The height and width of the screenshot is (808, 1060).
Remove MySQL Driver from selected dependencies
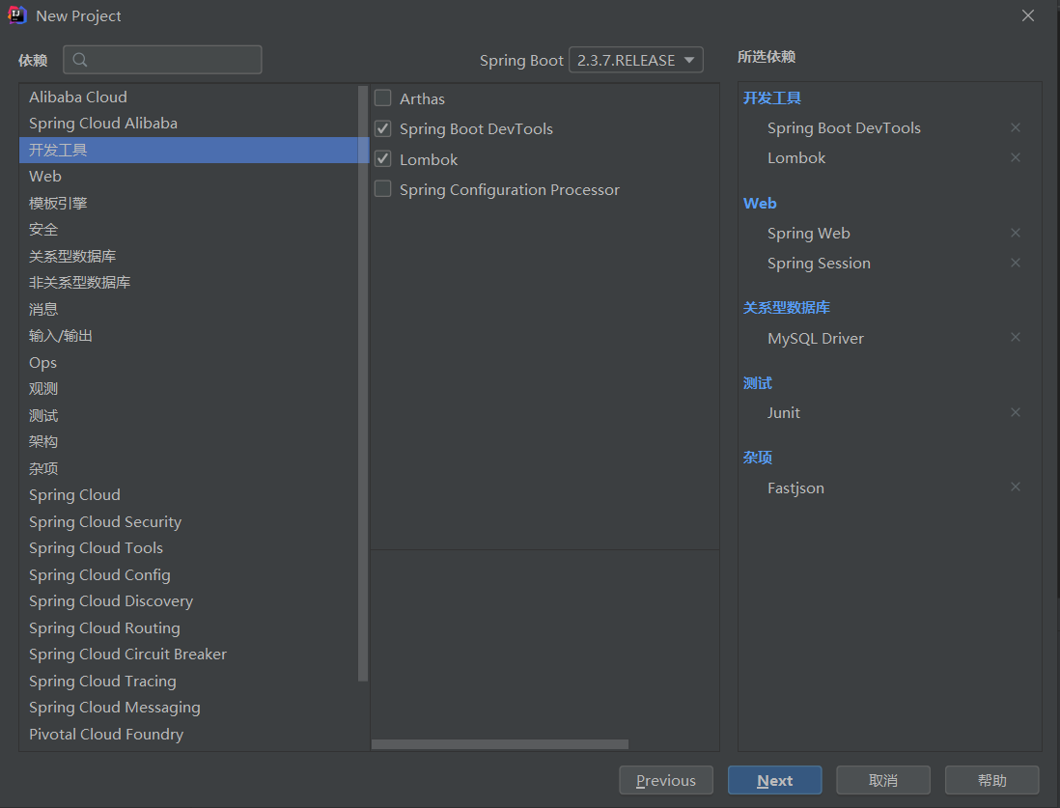[x=1015, y=337]
